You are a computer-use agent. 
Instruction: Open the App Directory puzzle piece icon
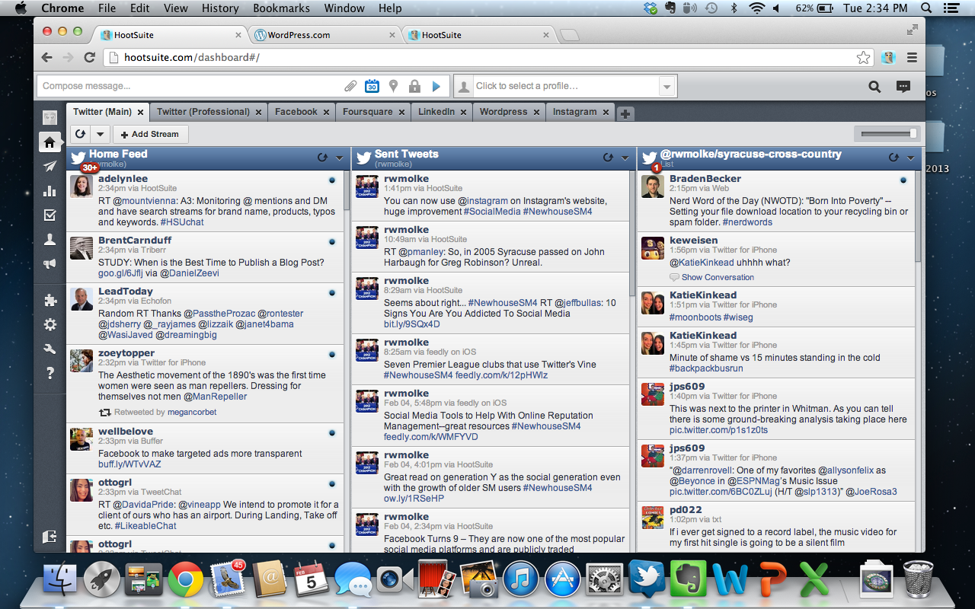point(50,300)
